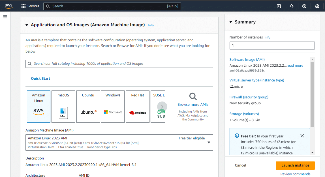Click the Launch instance button
The image size is (325, 177).
[295, 165]
